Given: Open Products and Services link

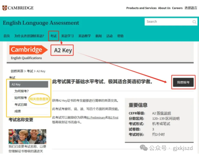Looking at the screenshot, I should tap(142, 8).
